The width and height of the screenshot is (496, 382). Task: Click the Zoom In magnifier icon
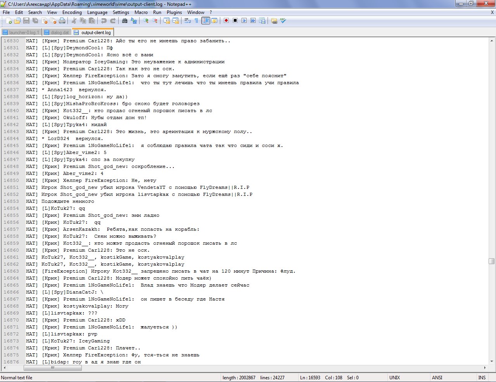point(146,21)
